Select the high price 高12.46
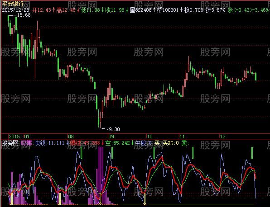 click(66, 10)
